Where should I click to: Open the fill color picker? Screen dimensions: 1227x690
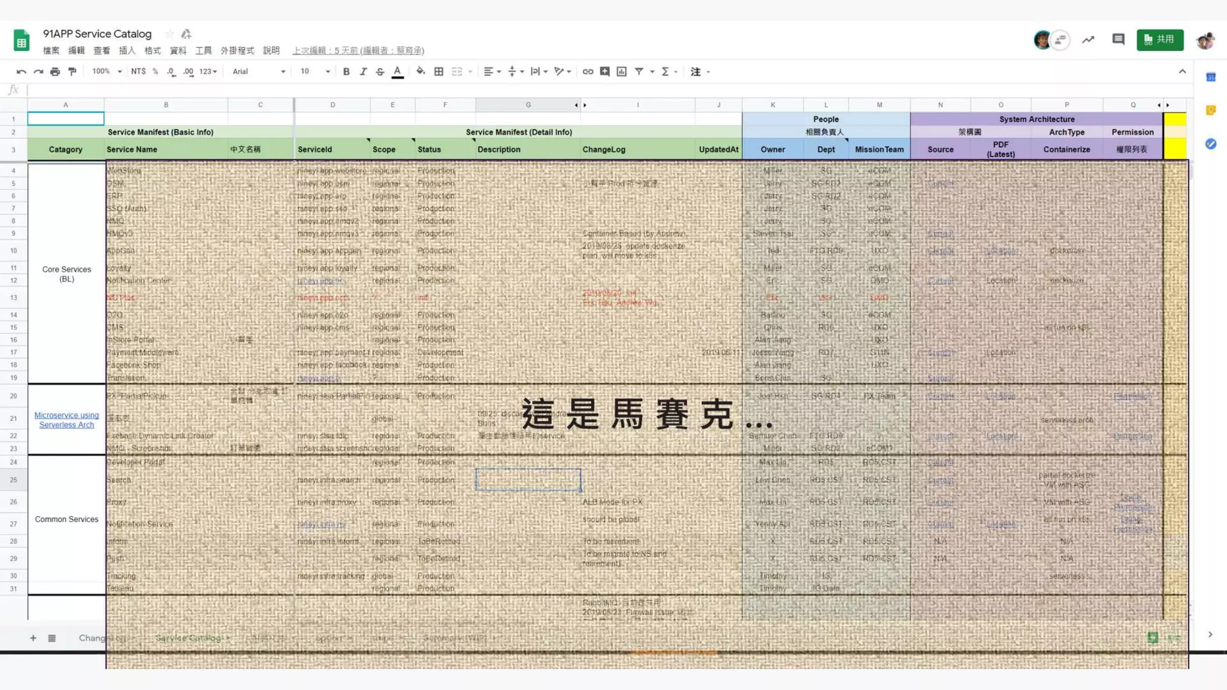click(421, 72)
